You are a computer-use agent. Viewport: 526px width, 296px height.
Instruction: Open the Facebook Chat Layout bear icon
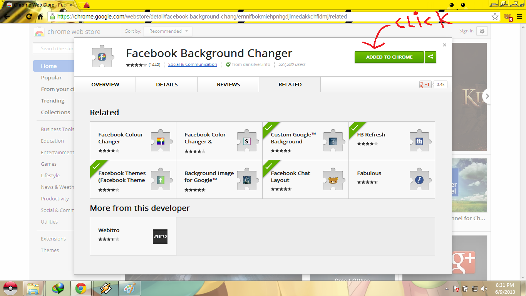(x=333, y=180)
